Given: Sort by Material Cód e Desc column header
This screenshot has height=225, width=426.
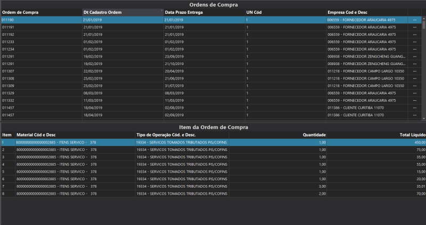Looking at the screenshot, I should (x=75, y=135).
